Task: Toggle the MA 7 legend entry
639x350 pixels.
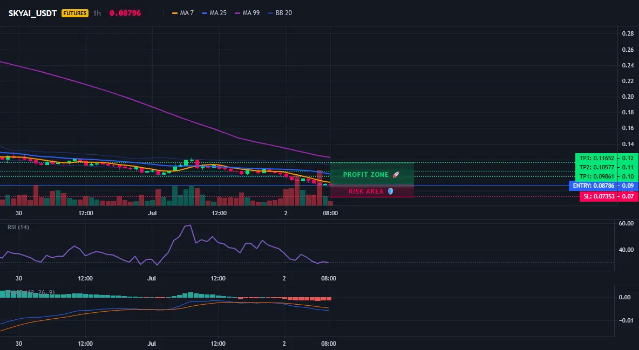Action: pos(183,13)
